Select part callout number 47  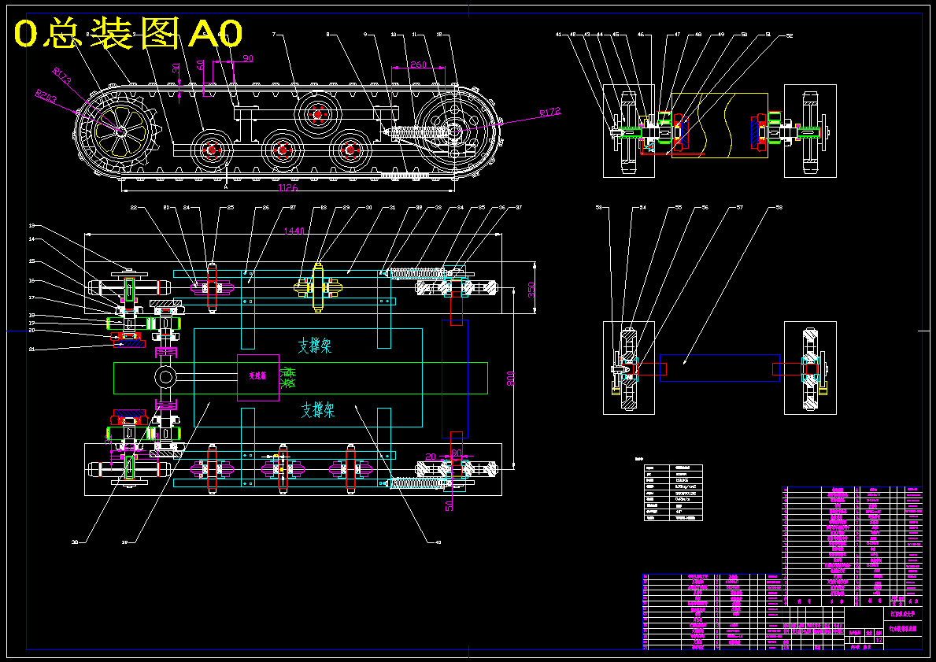point(678,35)
